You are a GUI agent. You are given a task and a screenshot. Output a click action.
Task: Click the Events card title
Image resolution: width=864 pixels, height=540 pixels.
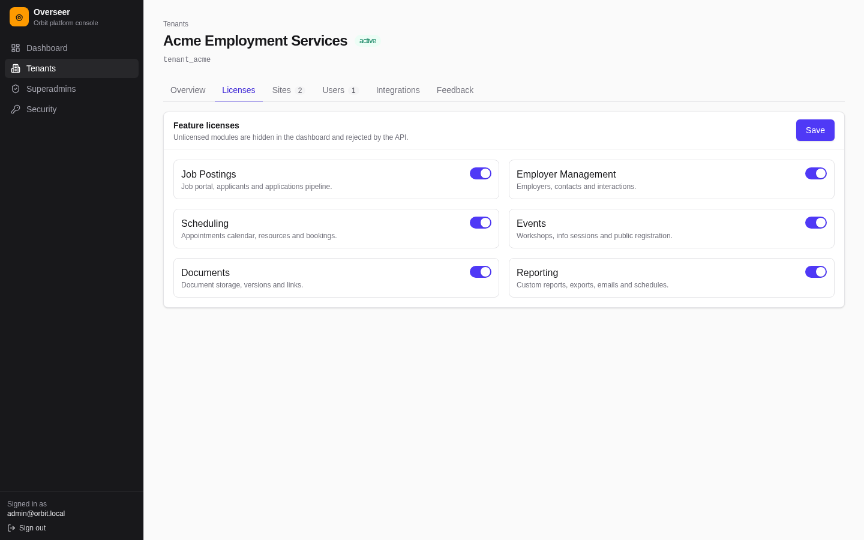[x=531, y=223]
